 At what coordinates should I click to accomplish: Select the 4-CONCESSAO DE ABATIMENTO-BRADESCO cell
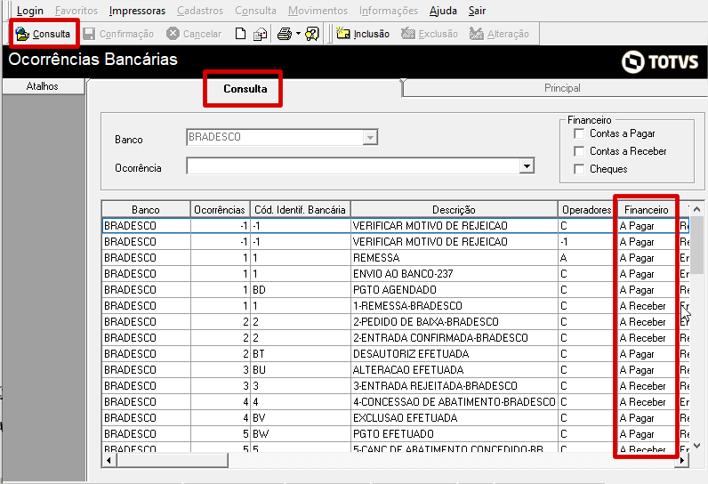pyautogui.click(x=454, y=402)
